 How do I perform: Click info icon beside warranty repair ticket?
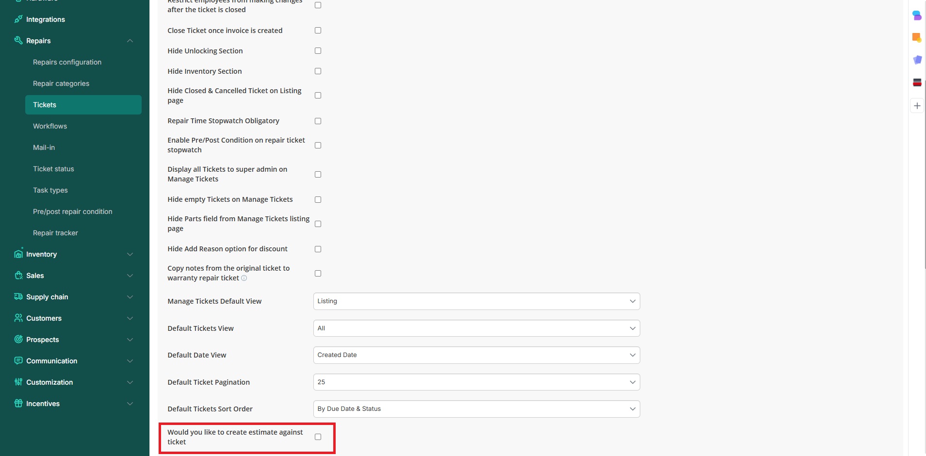244,278
